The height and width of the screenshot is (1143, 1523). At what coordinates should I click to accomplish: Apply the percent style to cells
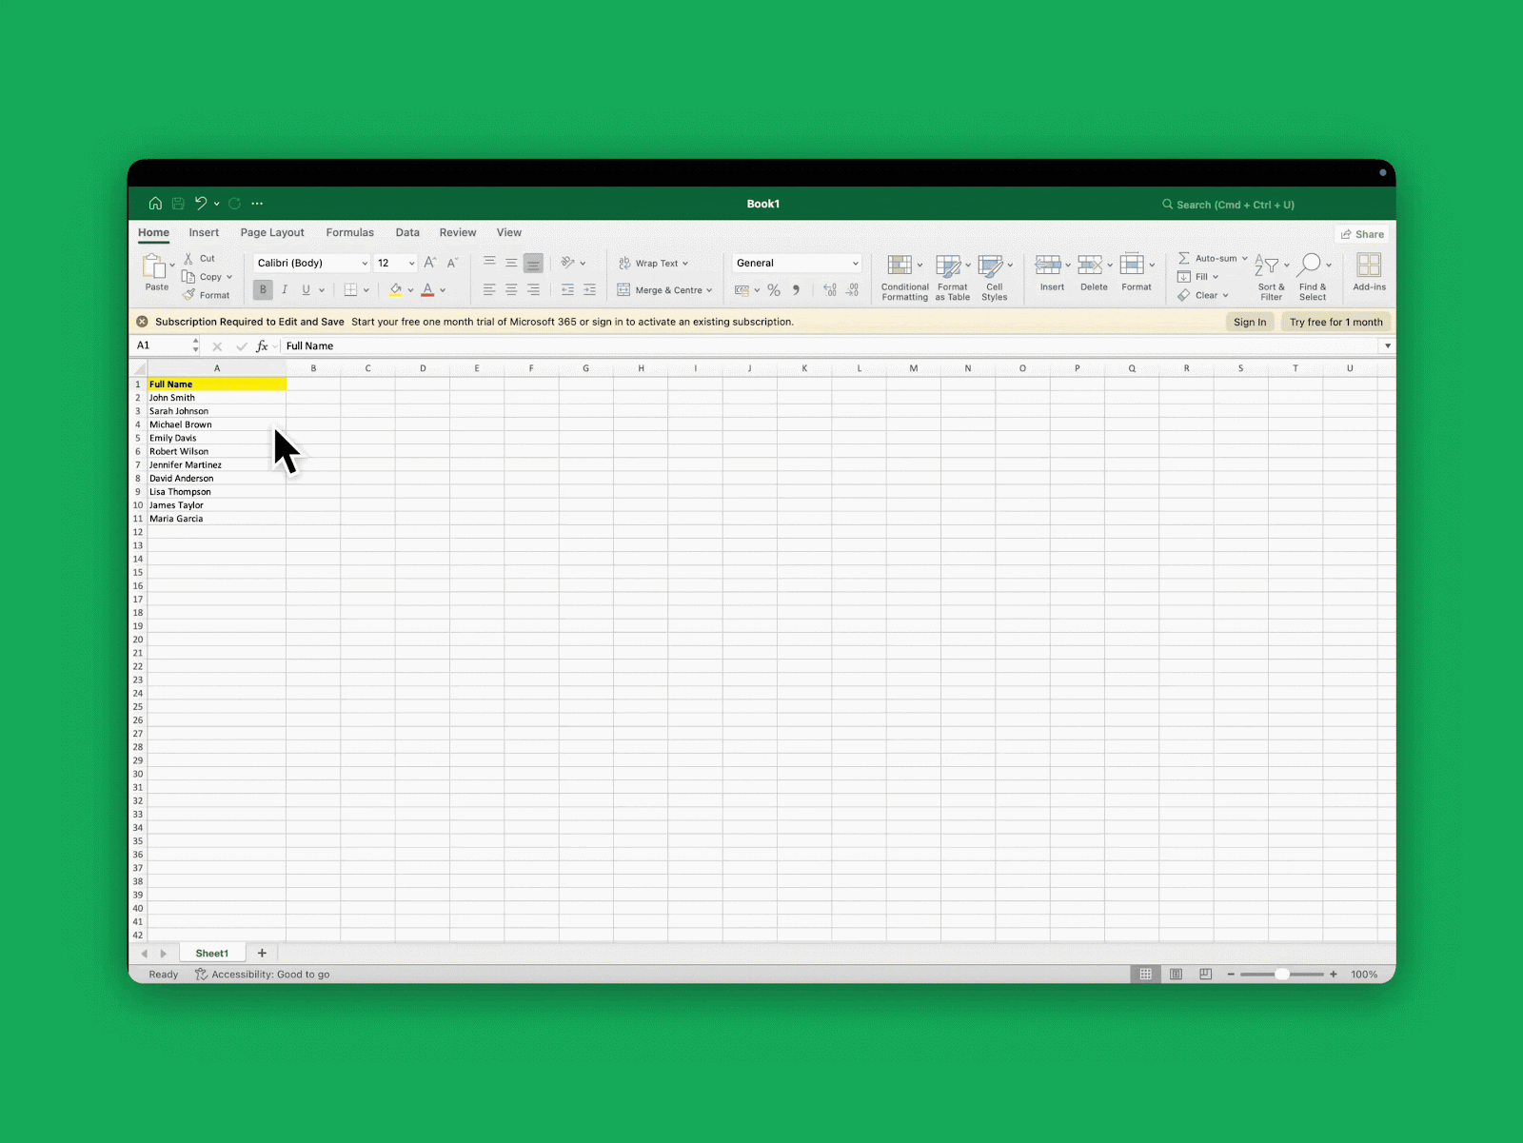(774, 289)
